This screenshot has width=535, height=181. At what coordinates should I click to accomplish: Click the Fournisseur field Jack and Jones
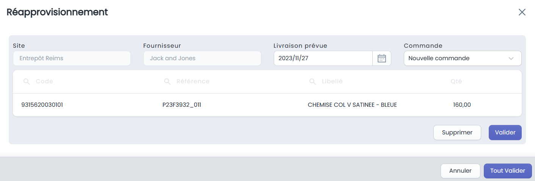pyautogui.click(x=202, y=58)
